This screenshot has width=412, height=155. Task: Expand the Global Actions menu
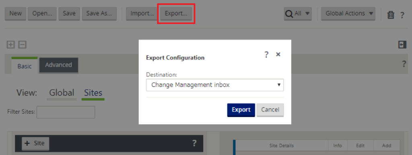click(348, 14)
